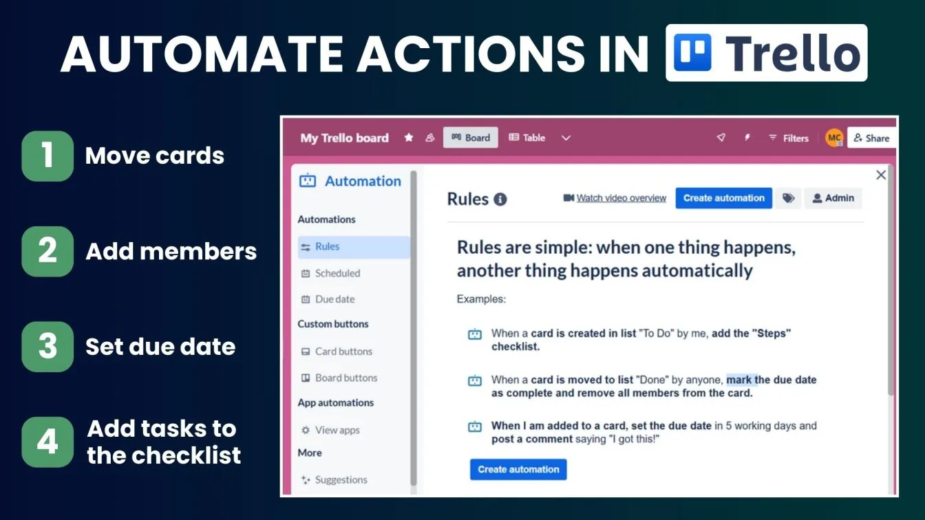Click the main panel right scrollbar

(x=891, y=281)
